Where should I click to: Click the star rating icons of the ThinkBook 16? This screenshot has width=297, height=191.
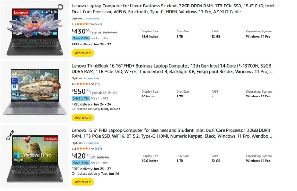pos(84,84)
